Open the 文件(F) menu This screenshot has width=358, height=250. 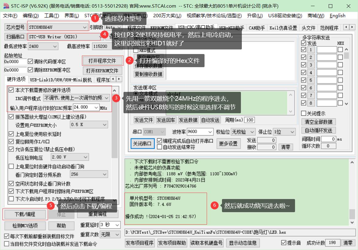pyautogui.click(x=10, y=16)
